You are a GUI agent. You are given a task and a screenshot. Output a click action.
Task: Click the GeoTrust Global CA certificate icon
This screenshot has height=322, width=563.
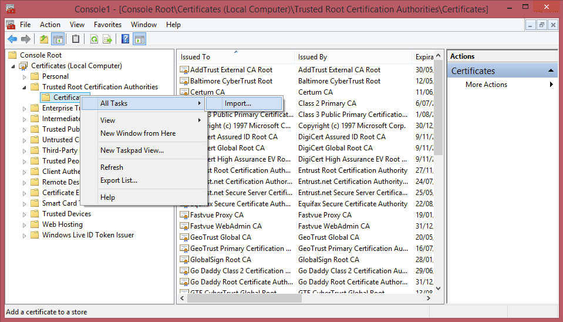click(184, 237)
